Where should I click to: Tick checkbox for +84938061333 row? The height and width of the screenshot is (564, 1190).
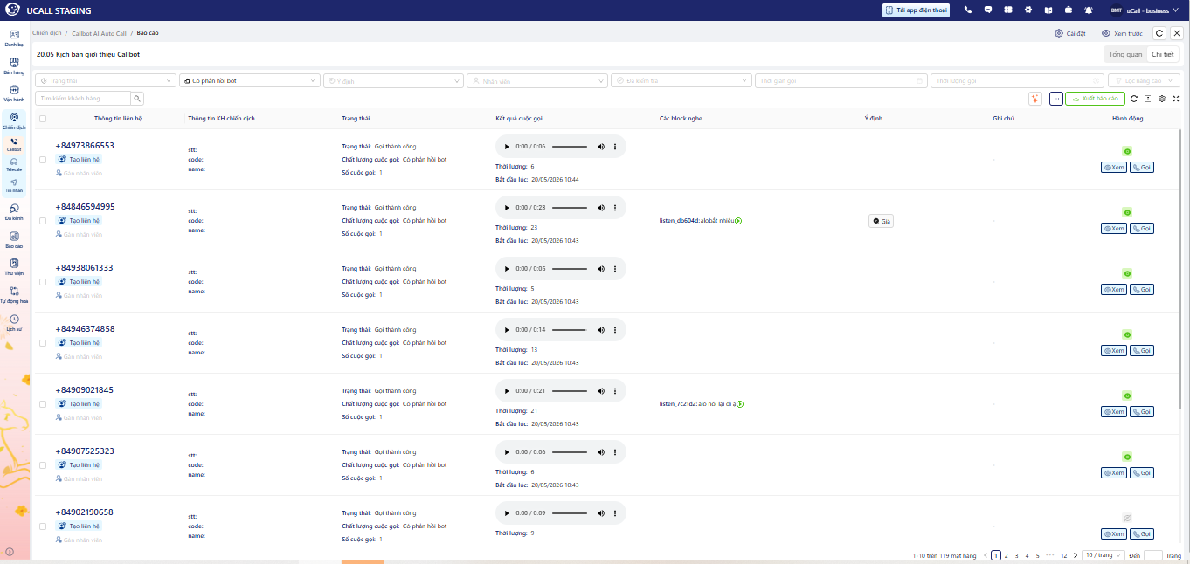pos(43,282)
